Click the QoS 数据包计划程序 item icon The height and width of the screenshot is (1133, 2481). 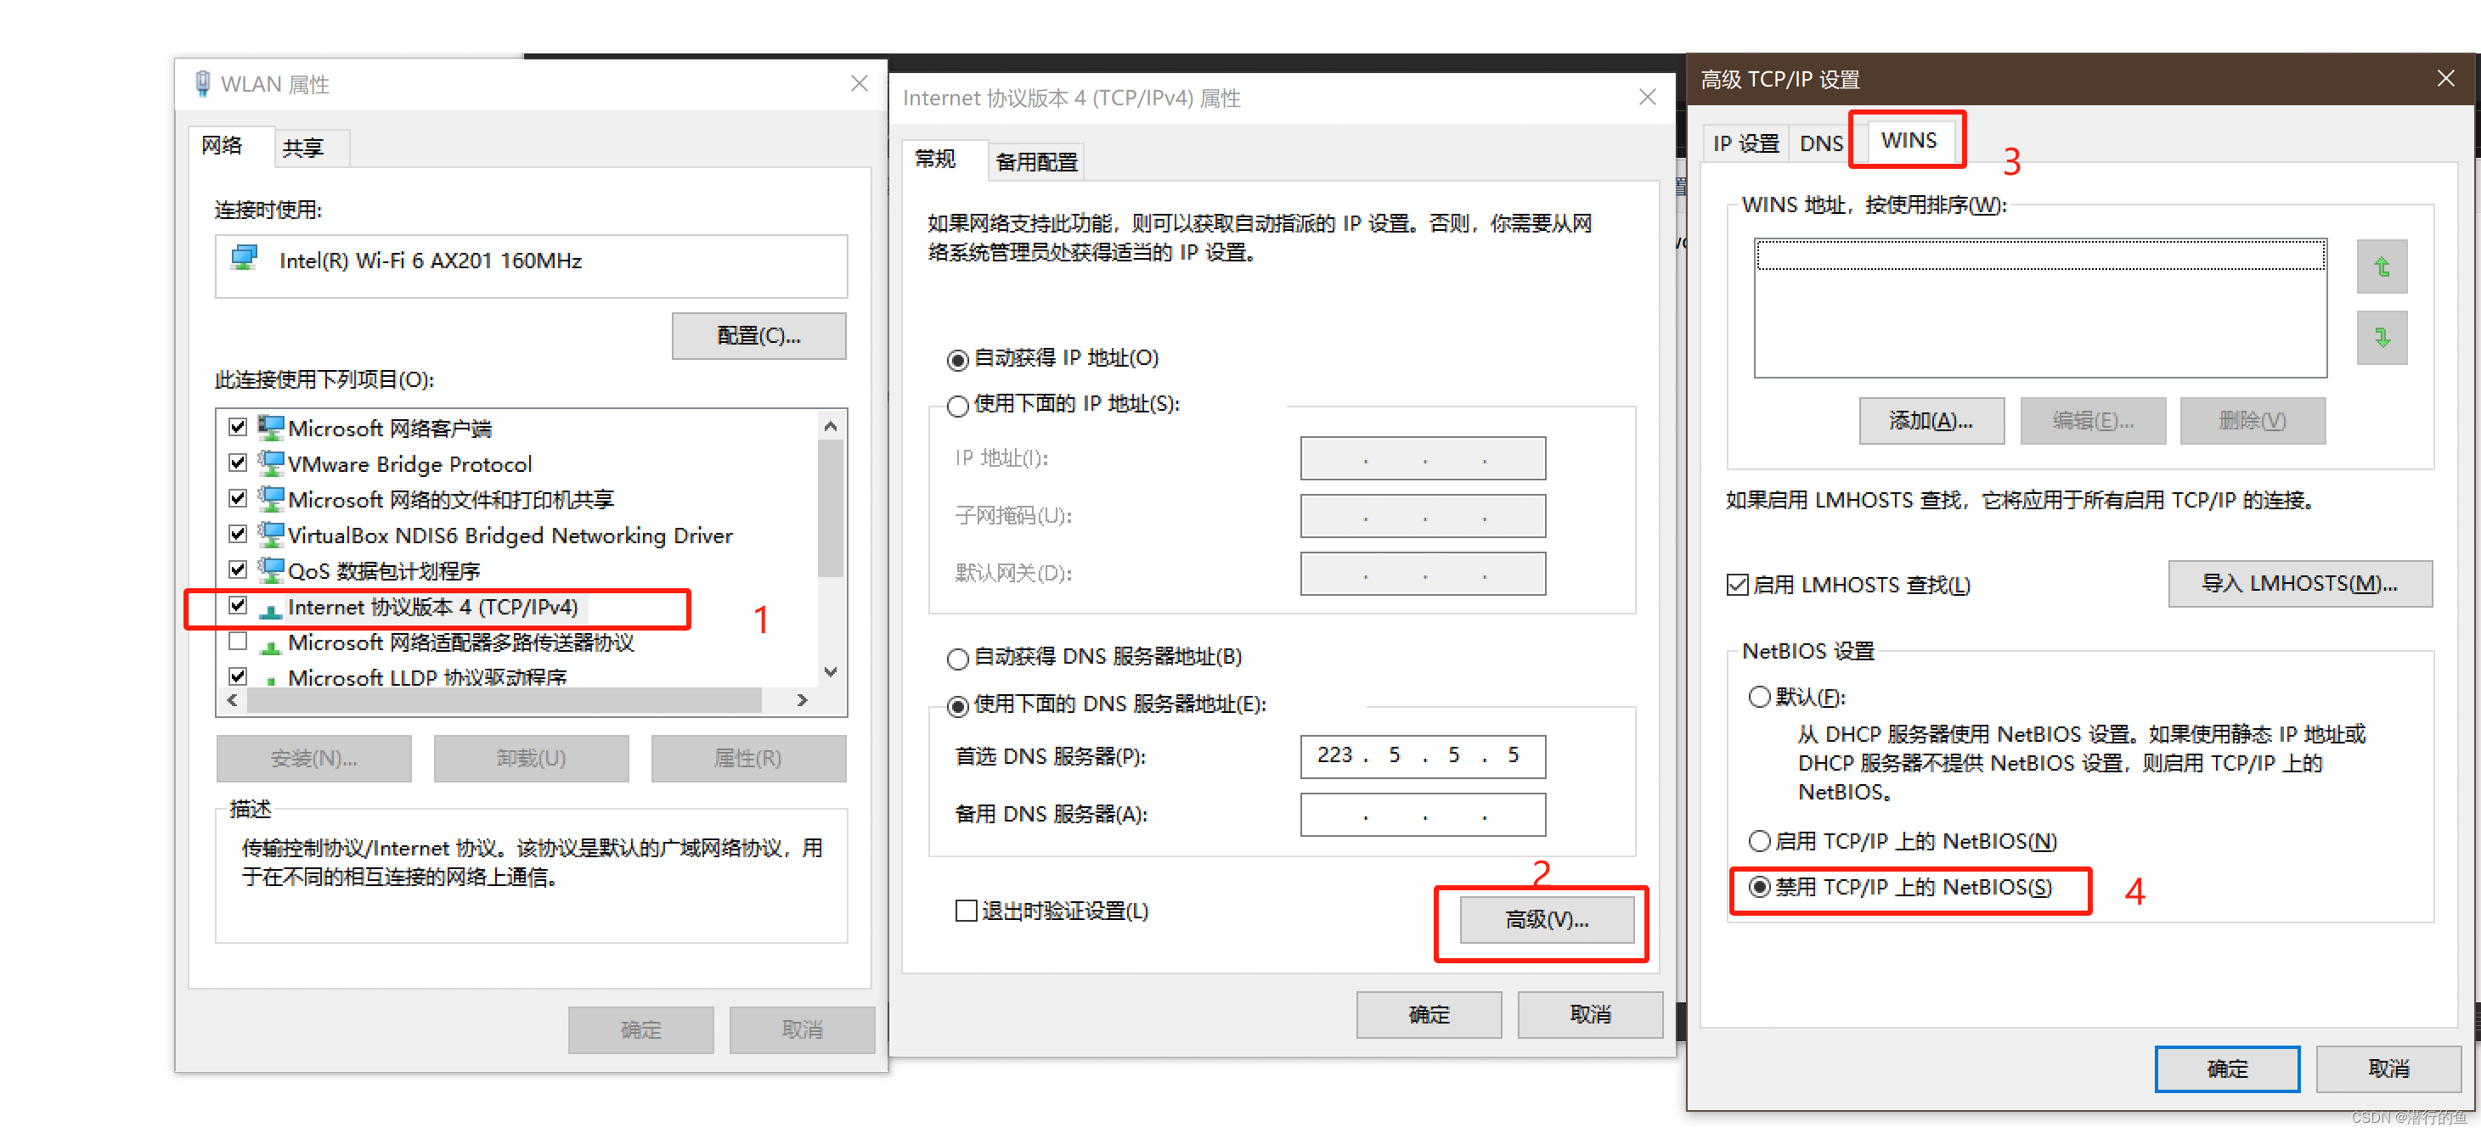[272, 569]
